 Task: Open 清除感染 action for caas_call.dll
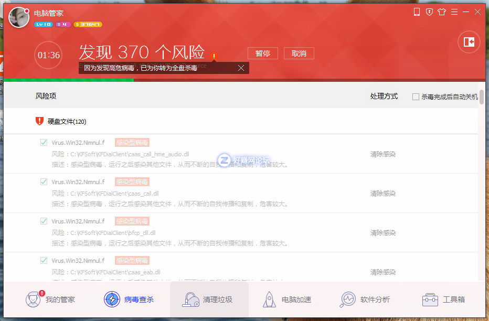click(x=382, y=193)
